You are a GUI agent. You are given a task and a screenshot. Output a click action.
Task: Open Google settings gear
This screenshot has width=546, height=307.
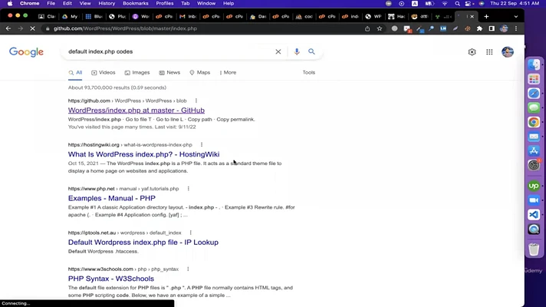point(472,52)
